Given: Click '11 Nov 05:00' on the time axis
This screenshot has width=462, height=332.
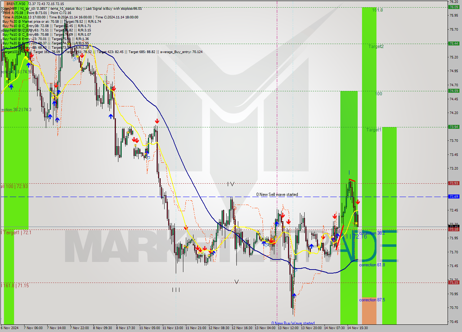Looking at the screenshot, I should pos(149,328).
